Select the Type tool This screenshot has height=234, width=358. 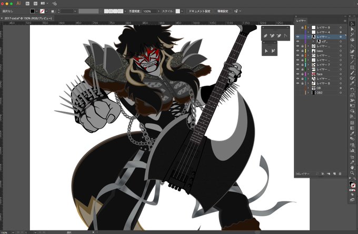[x=352, y=57]
